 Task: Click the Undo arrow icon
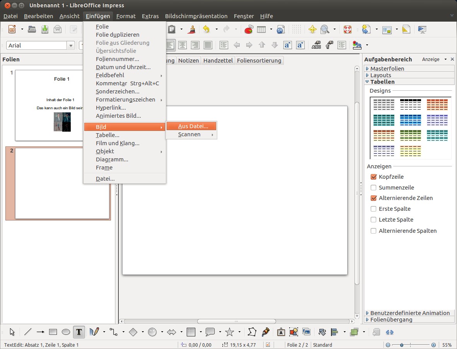pos(206,29)
